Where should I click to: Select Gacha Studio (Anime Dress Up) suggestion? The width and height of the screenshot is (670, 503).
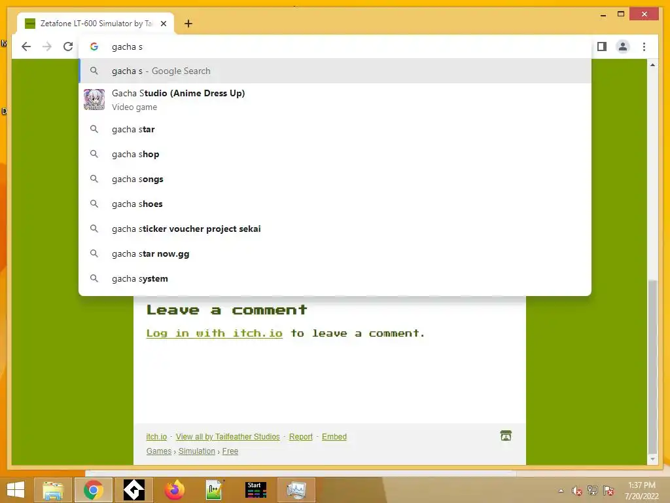click(335, 100)
